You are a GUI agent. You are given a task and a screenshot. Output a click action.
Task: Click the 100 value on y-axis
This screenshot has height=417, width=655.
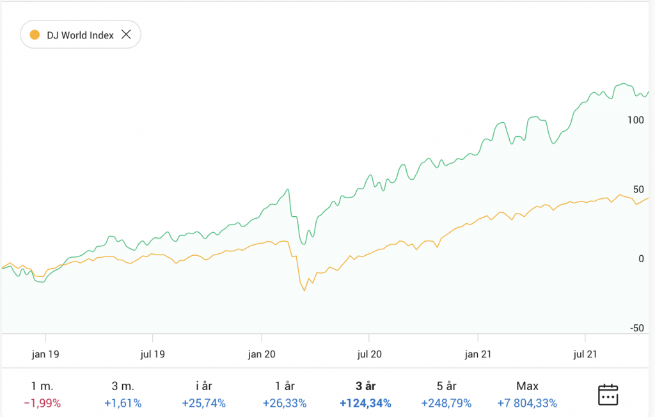pyautogui.click(x=635, y=120)
